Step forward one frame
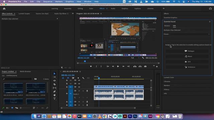214x120 pixels. [x=123, y=66]
